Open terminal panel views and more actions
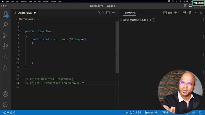This screenshot has width=205, height=115. (x=141, y=13)
